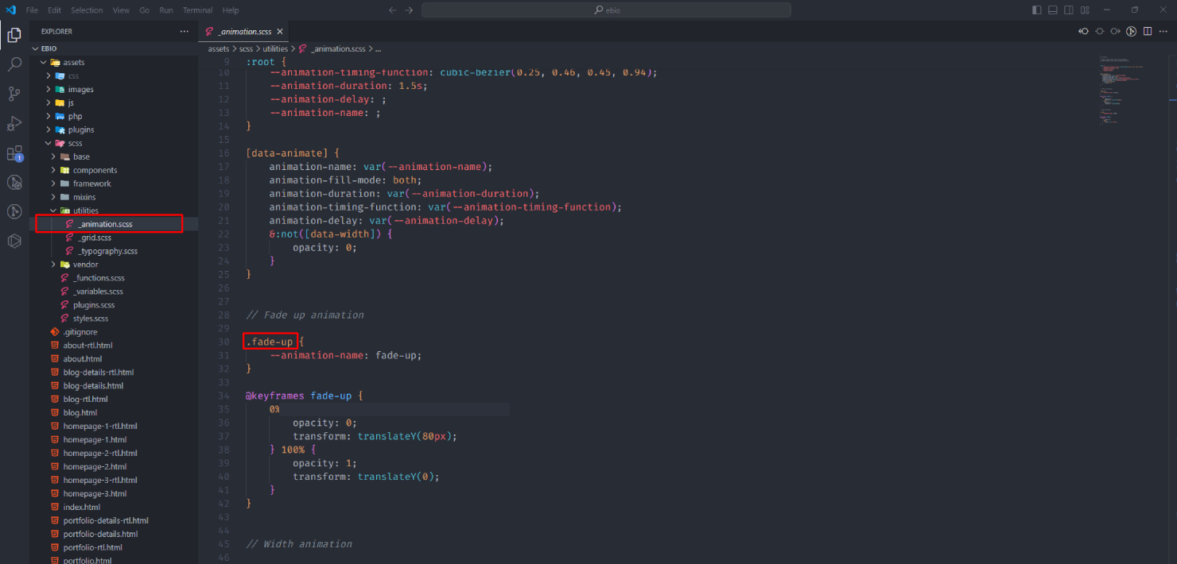This screenshot has height=564, width=1177.
Task: Click the utilities breadcrumb segment
Action: click(x=276, y=48)
